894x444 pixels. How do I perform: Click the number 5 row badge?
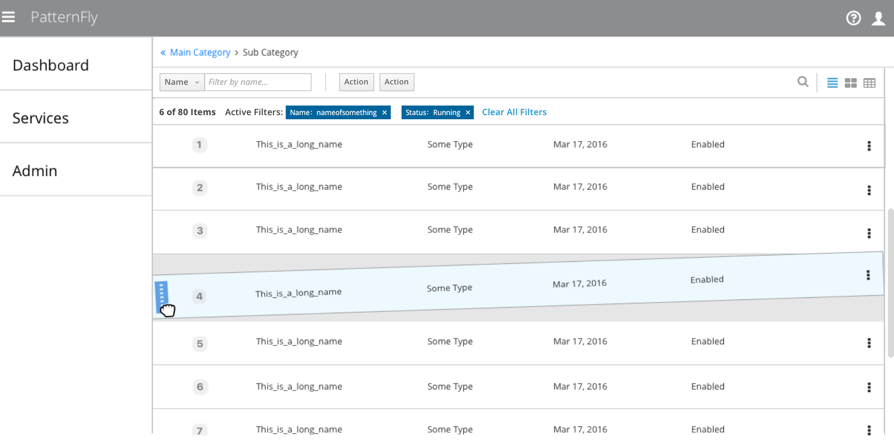200,344
